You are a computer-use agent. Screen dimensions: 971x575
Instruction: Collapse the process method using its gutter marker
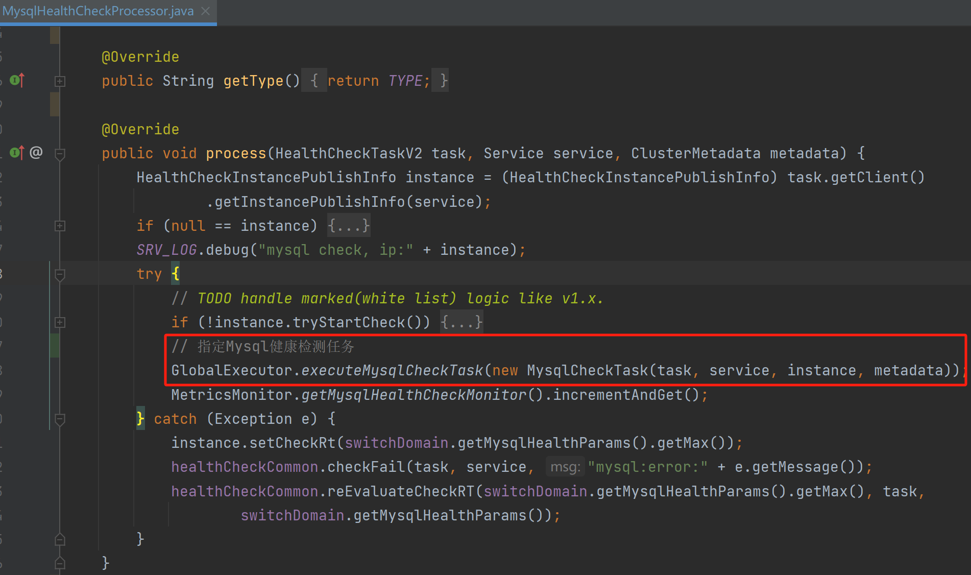click(x=60, y=154)
